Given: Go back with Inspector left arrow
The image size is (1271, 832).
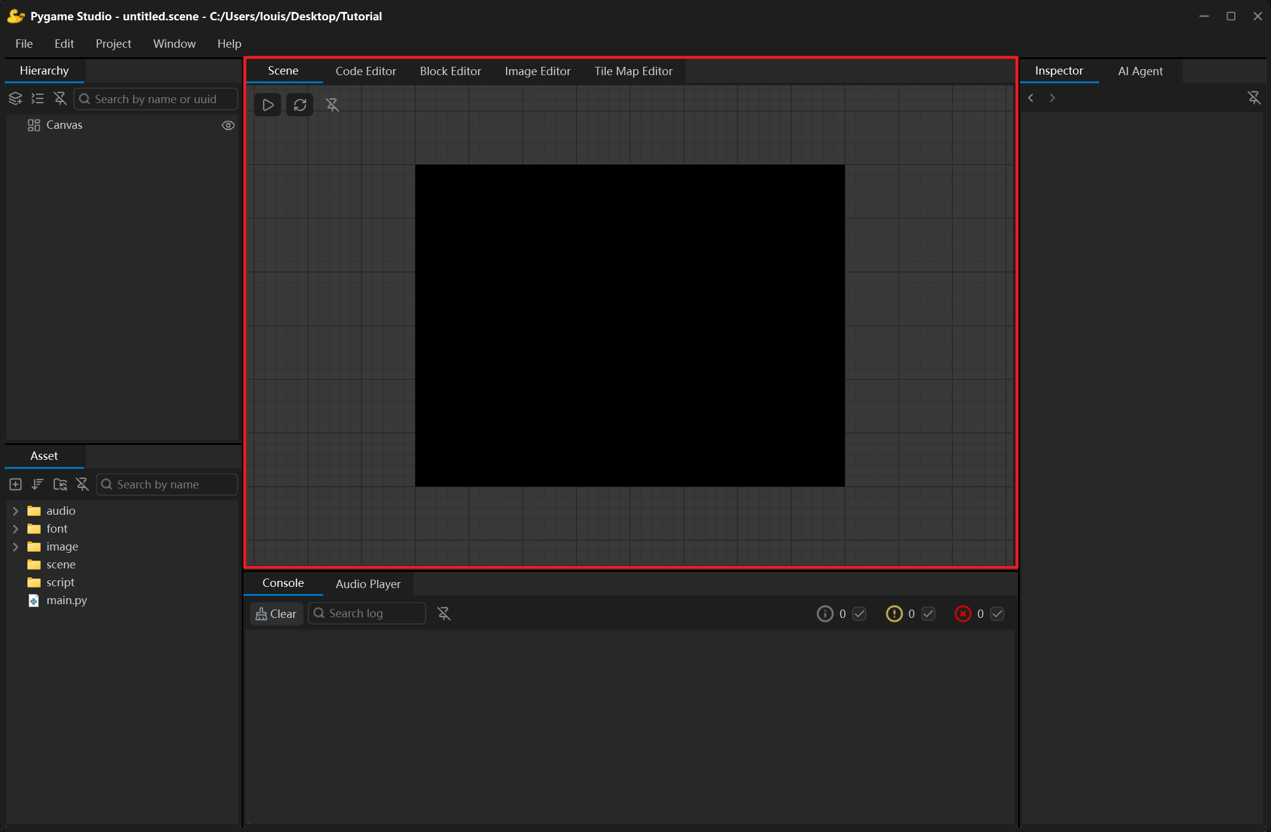Looking at the screenshot, I should [x=1031, y=98].
